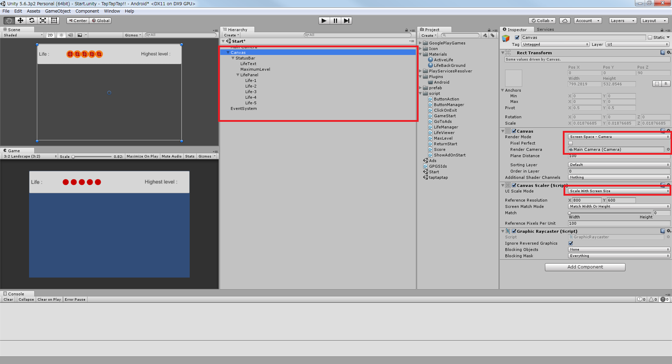Toggle Error Pause in Console

(x=75, y=300)
